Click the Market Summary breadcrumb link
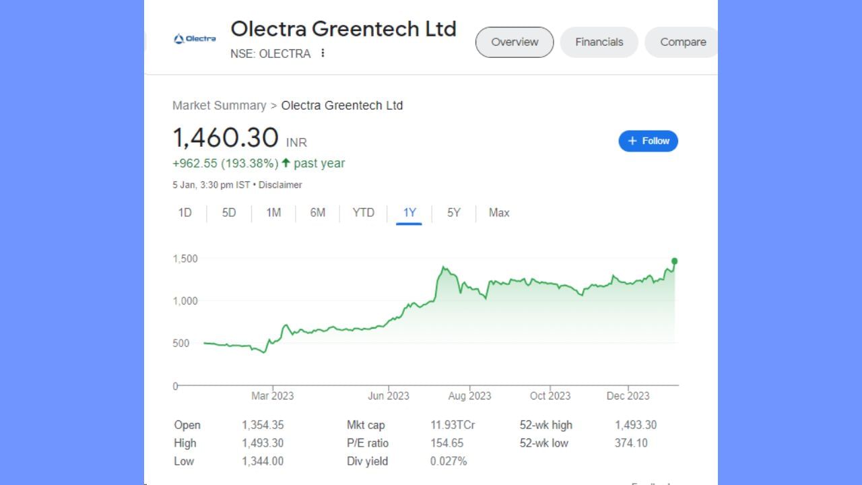862x485 pixels. (219, 105)
